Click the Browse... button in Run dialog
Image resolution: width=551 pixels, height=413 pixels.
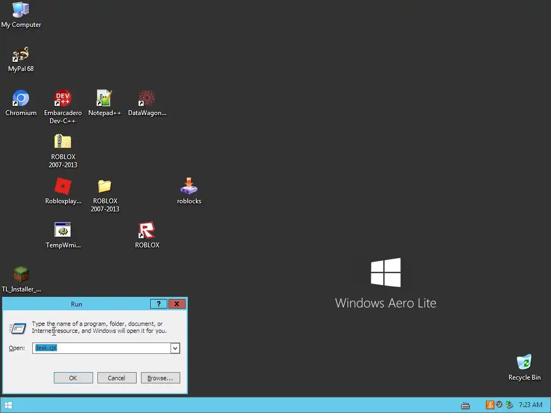pos(160,378)
